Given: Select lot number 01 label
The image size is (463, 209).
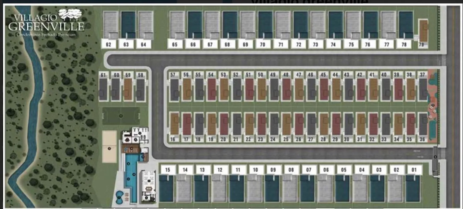Looking at the screenshot, I should (414, 170).
